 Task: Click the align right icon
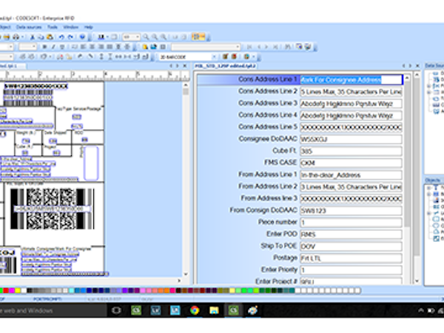point(101,47)
